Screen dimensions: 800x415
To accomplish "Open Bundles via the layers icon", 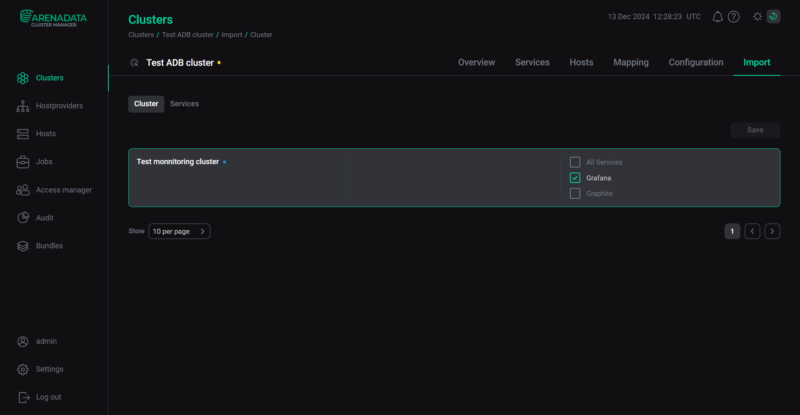I will (x=23, y=246).
